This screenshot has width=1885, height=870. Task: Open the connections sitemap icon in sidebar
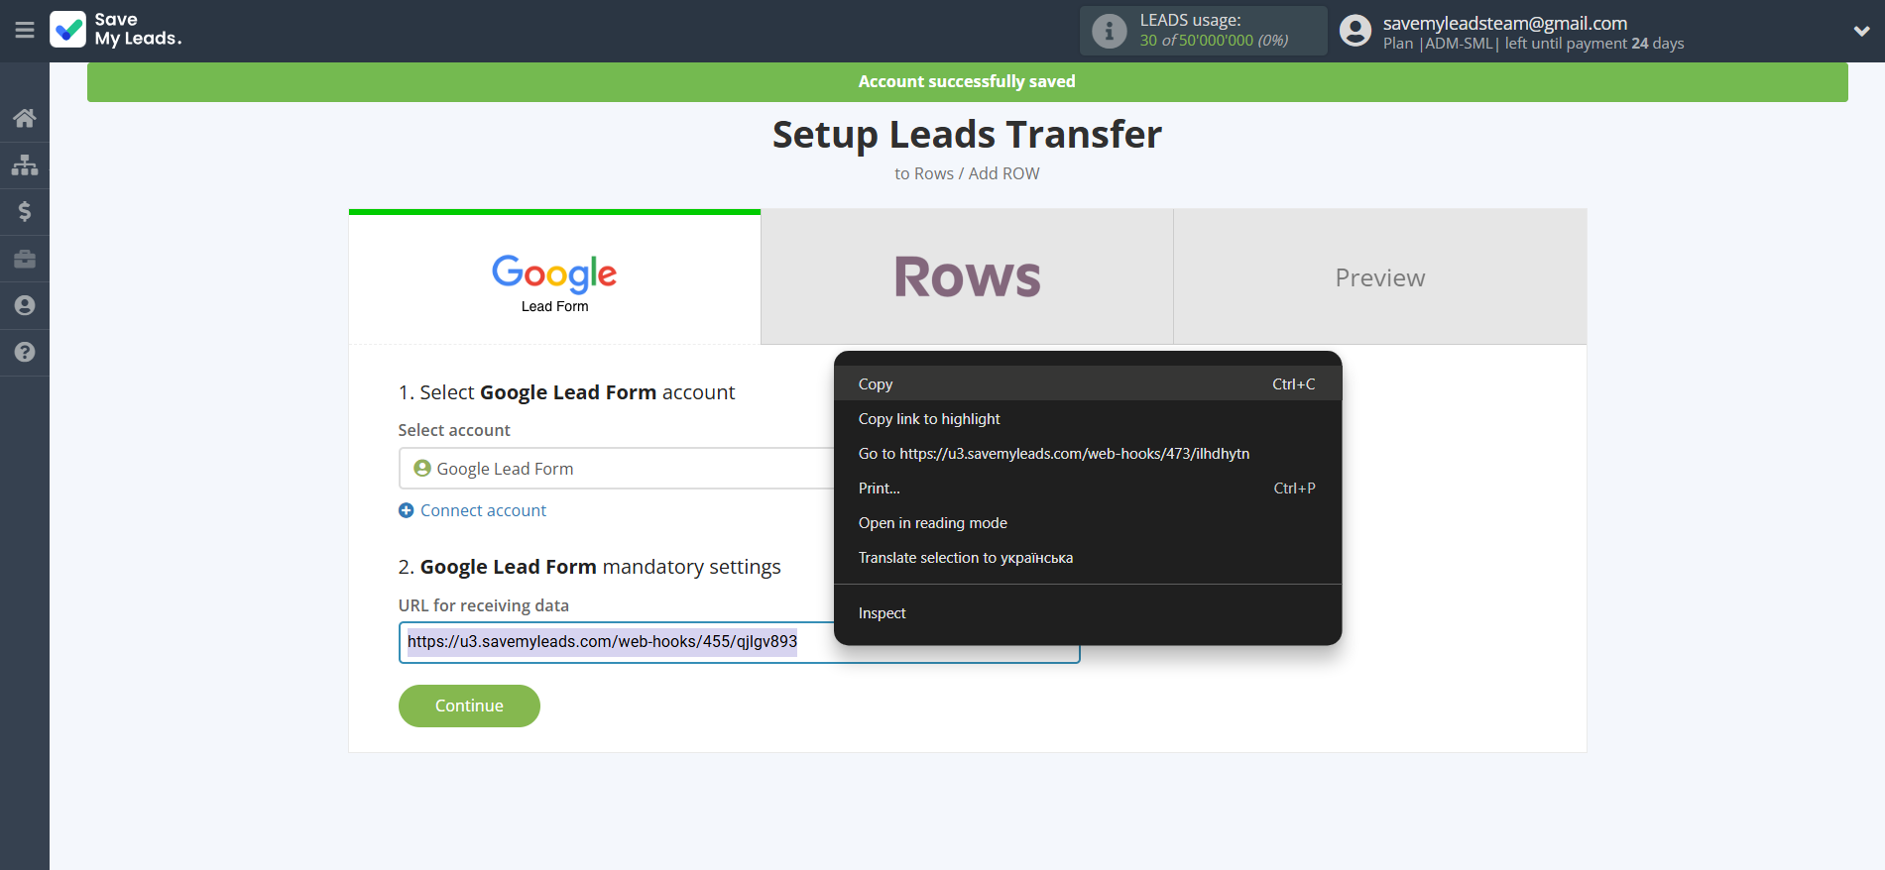[x=25, y=164]
